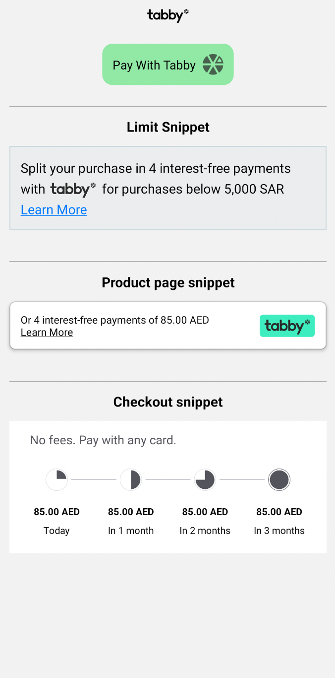Click the tabby logo at top

(168, 16)
